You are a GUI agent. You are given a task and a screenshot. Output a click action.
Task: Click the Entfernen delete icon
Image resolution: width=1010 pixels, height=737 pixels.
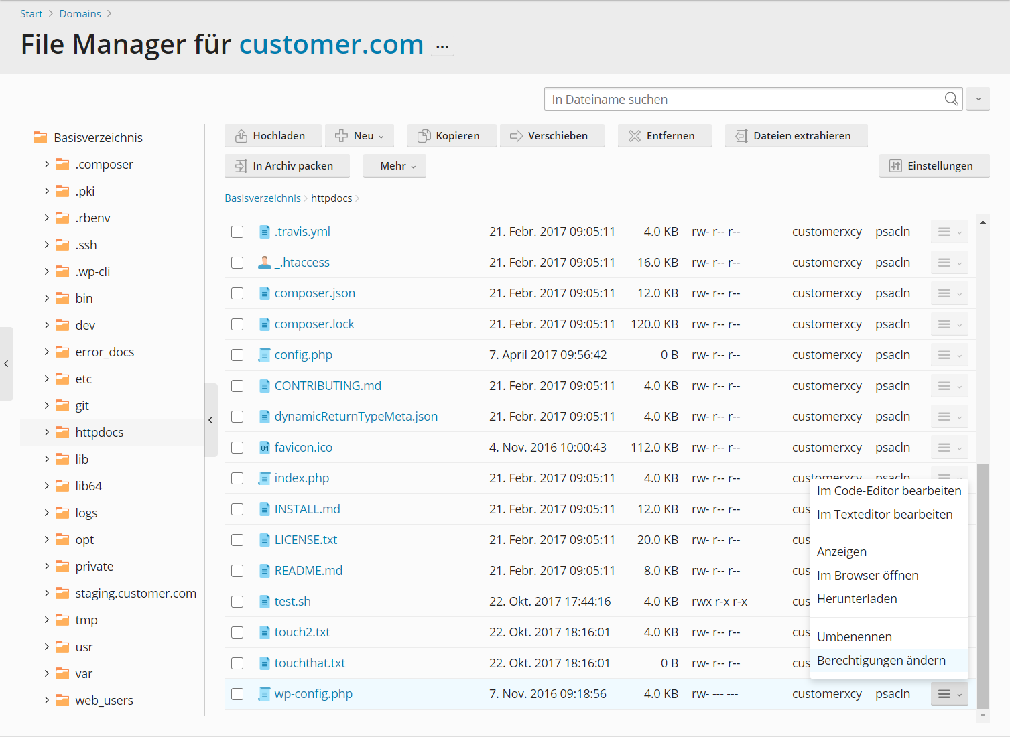(635, 136)
